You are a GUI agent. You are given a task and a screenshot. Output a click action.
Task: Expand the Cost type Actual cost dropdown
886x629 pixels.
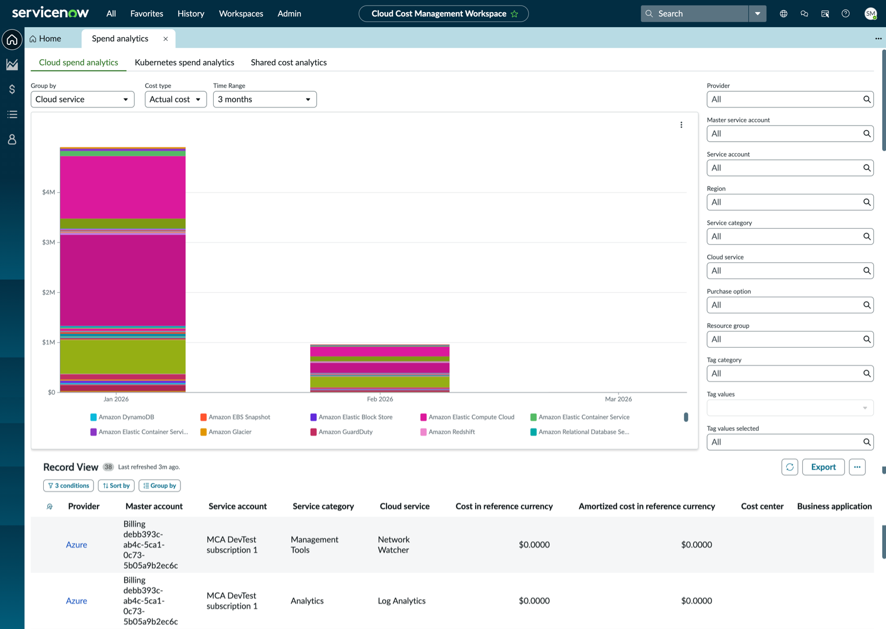(176, 100)
